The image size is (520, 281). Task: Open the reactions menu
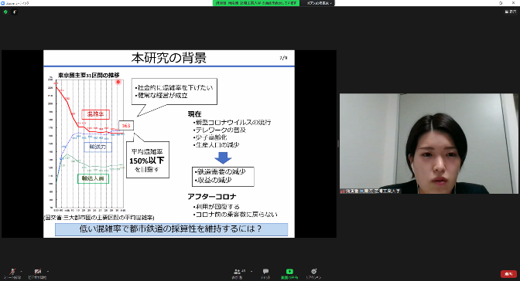[x=313, y=272]
